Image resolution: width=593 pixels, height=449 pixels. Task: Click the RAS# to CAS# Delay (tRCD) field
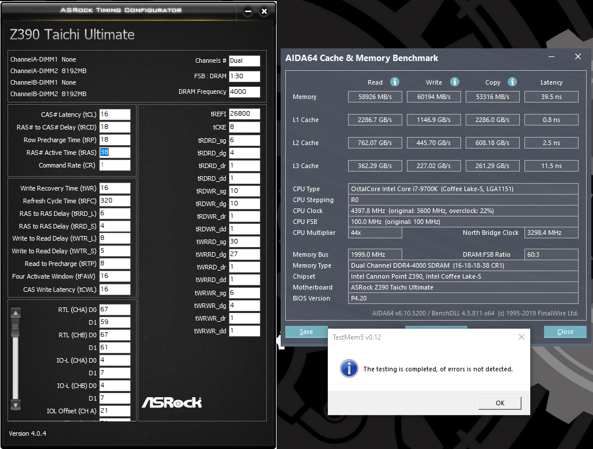(115, 127)
